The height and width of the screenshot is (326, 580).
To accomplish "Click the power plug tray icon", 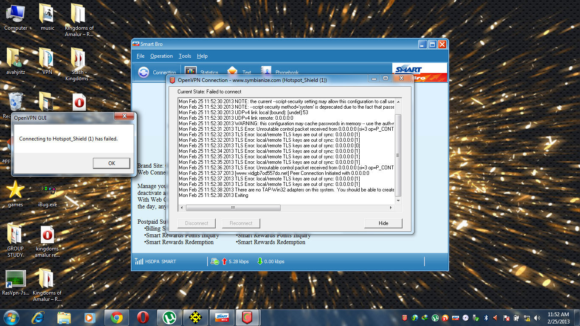I will coord(517,318).
